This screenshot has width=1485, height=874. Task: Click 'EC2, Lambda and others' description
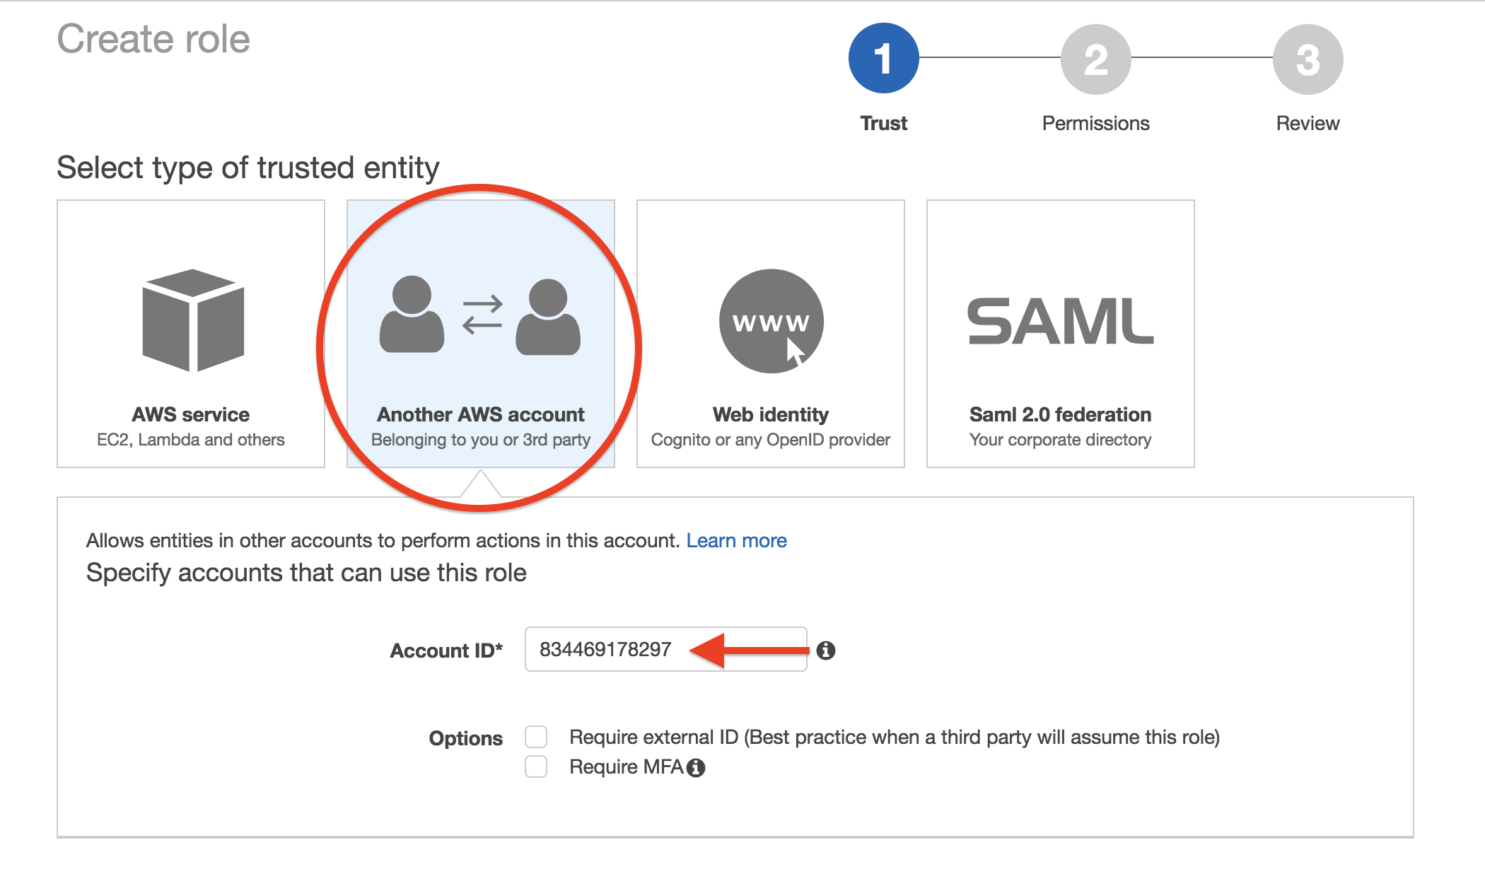click(191, 440)
